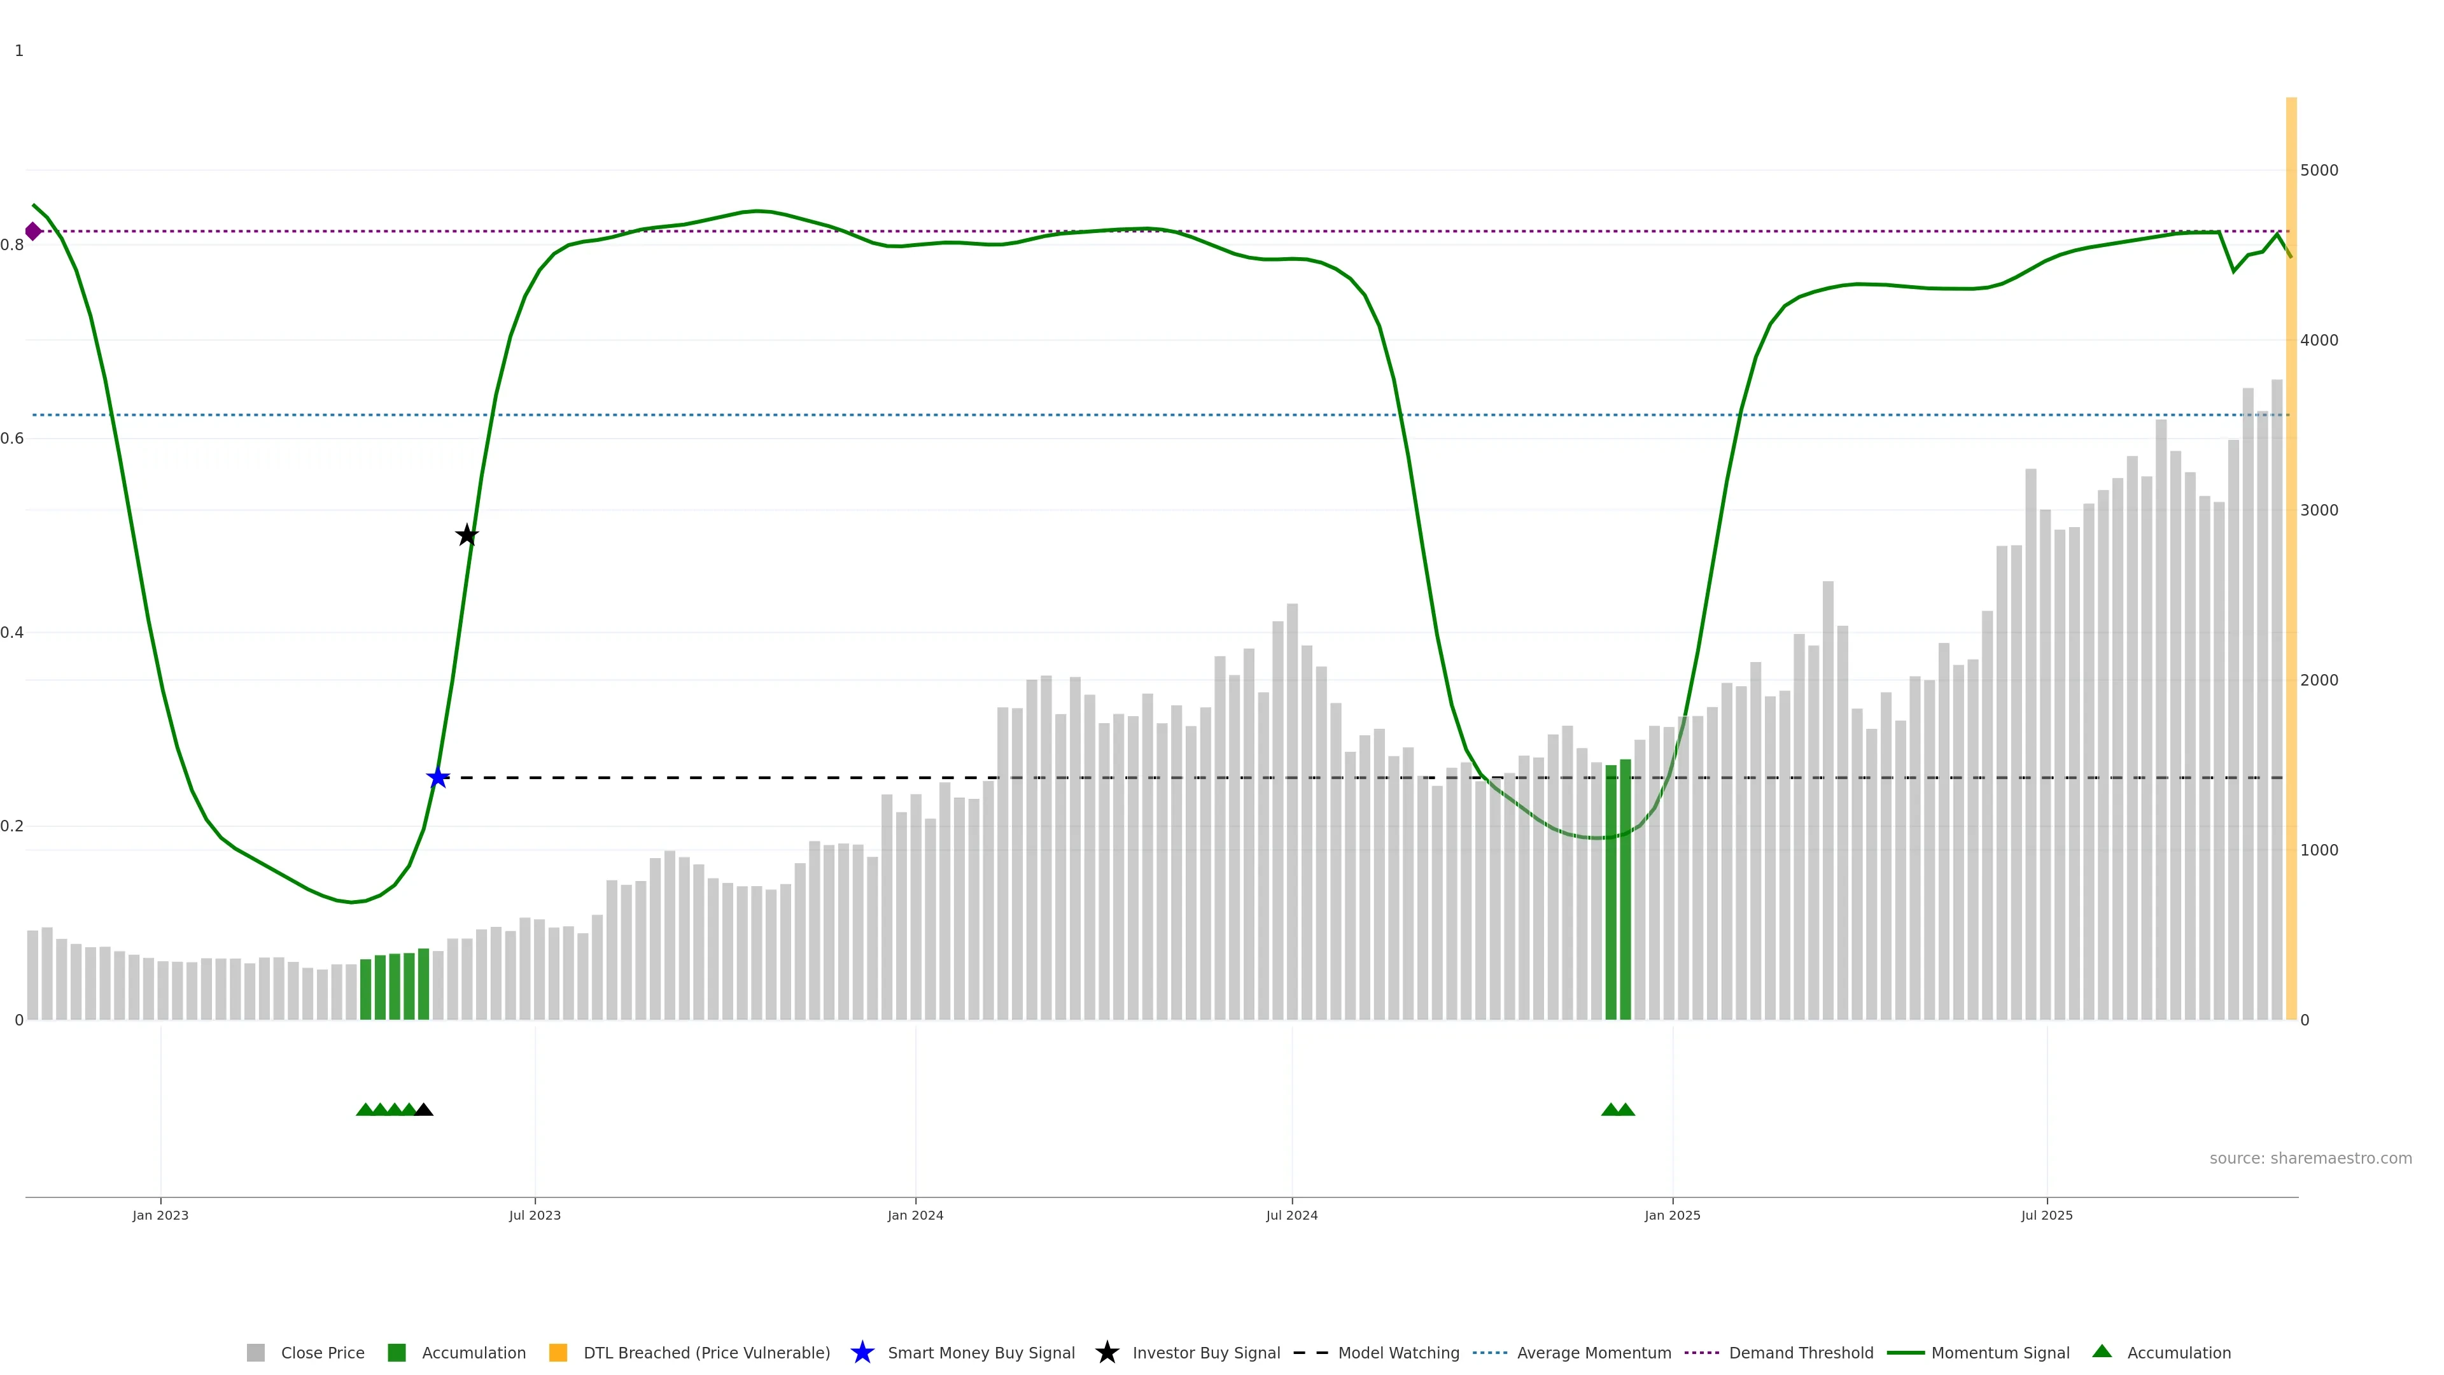Click the blue star icon in legend
The width and height of the screenshot is (2444, 1375).
862,1352
